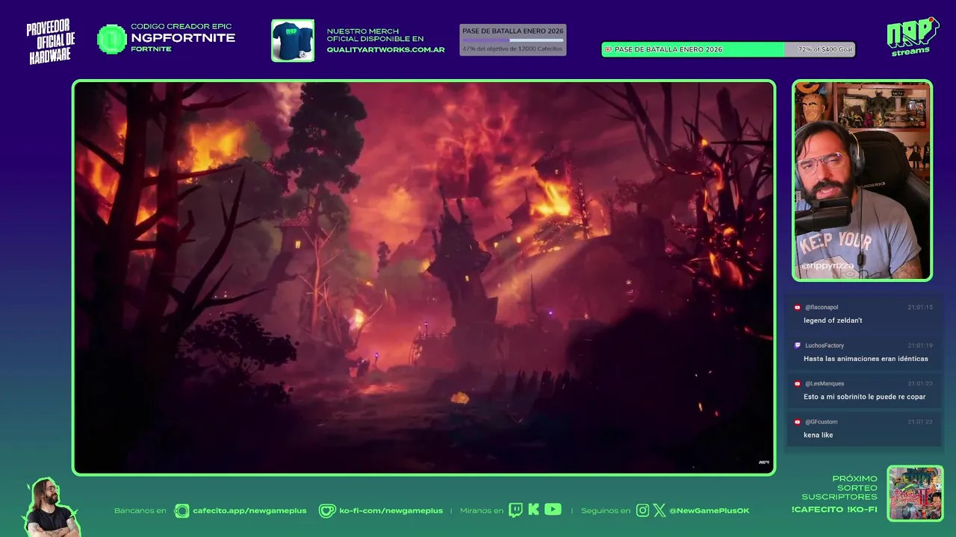Click the NUESTRO MERCH OFICIAL DISPONIBLE EN text
This screenshot has width=956, height=537.
[375, 35]
